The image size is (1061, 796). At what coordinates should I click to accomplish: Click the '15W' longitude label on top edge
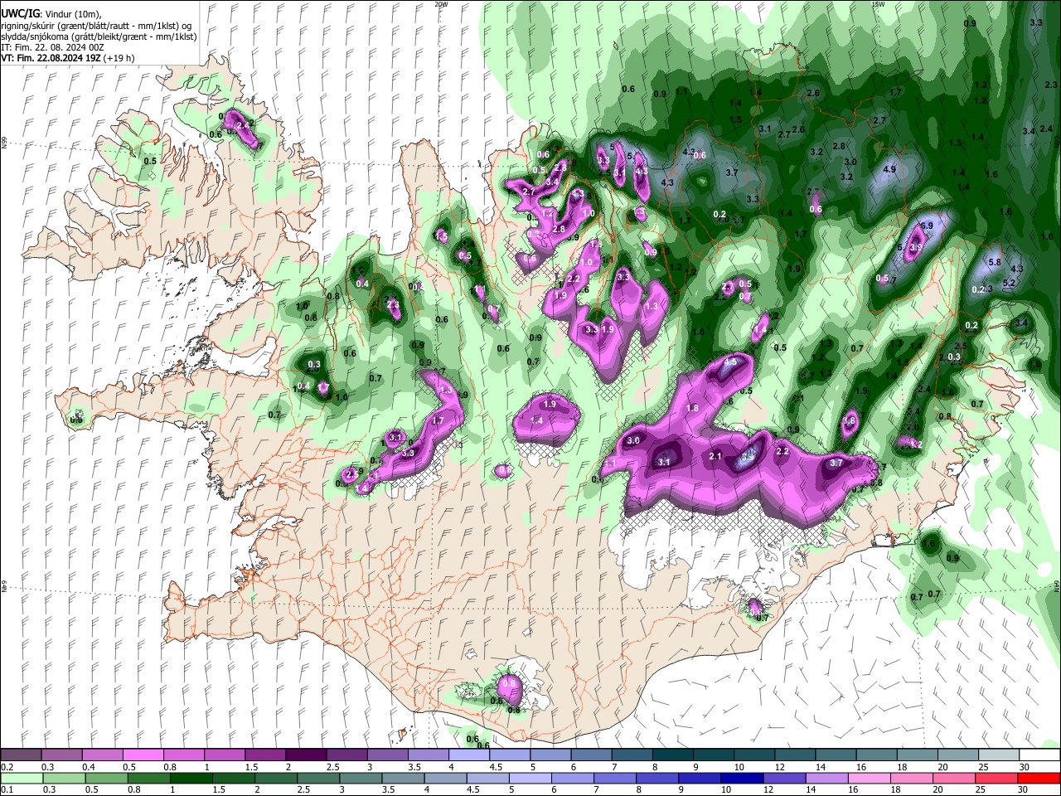point(878,4)
